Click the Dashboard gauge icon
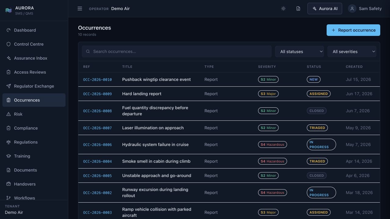 (9, 30)
